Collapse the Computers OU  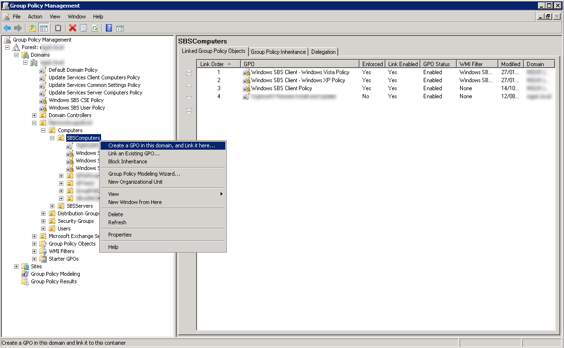[43, 130]
